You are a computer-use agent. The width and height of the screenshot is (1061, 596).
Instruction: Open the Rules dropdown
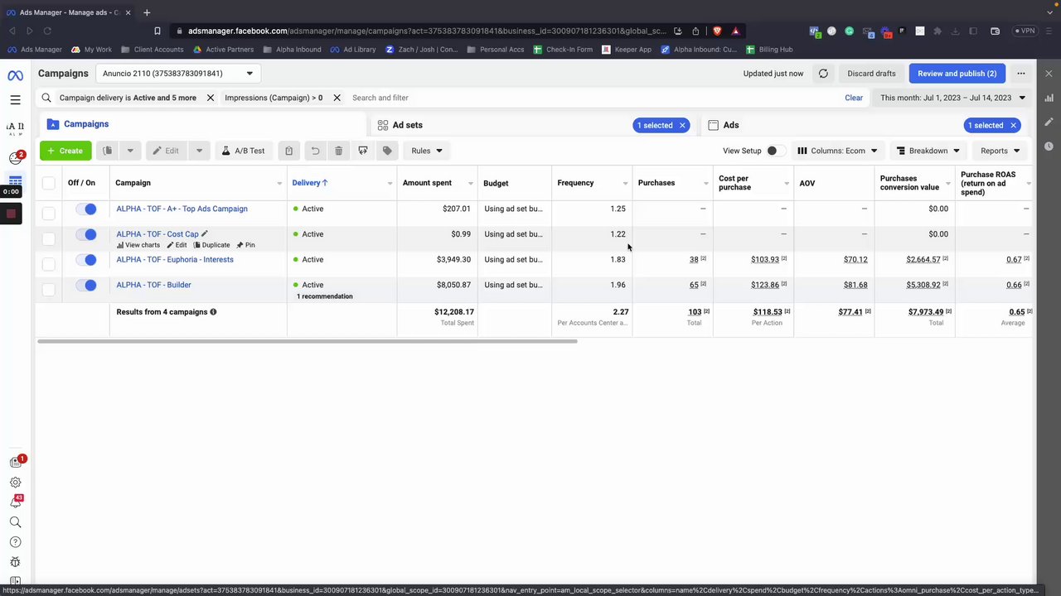point(427,151)
